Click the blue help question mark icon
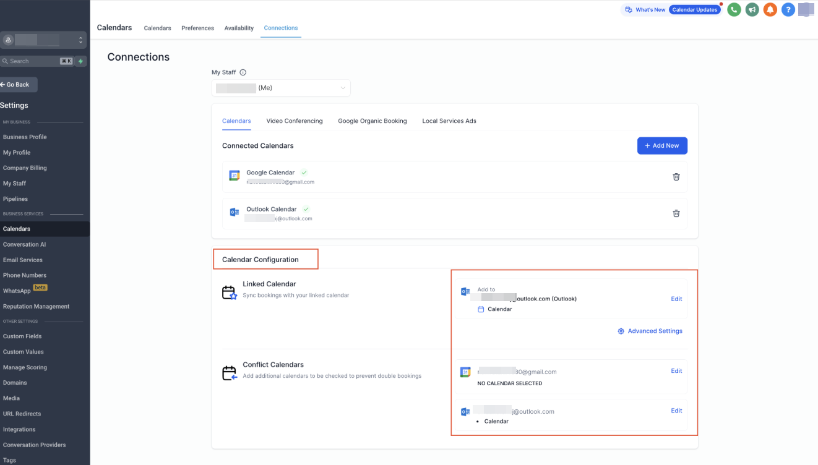The image size is (818, 465). [788, 9]
